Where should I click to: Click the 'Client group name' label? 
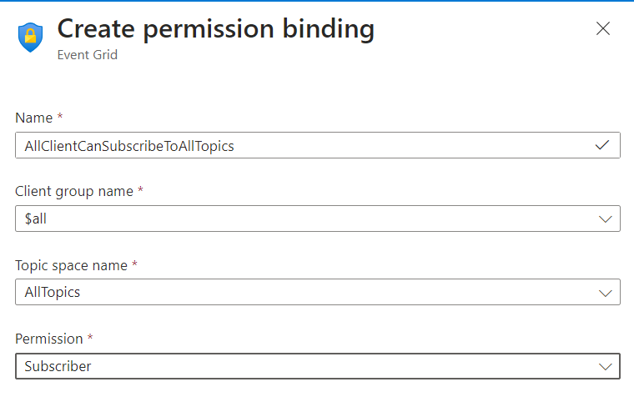tap(74, 191)
